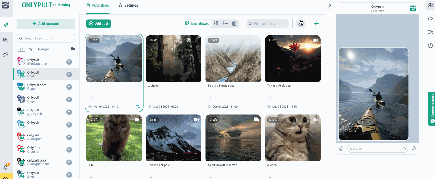Switch to calendar view icon
The image size is (435, 179).
tap(234, 24)
